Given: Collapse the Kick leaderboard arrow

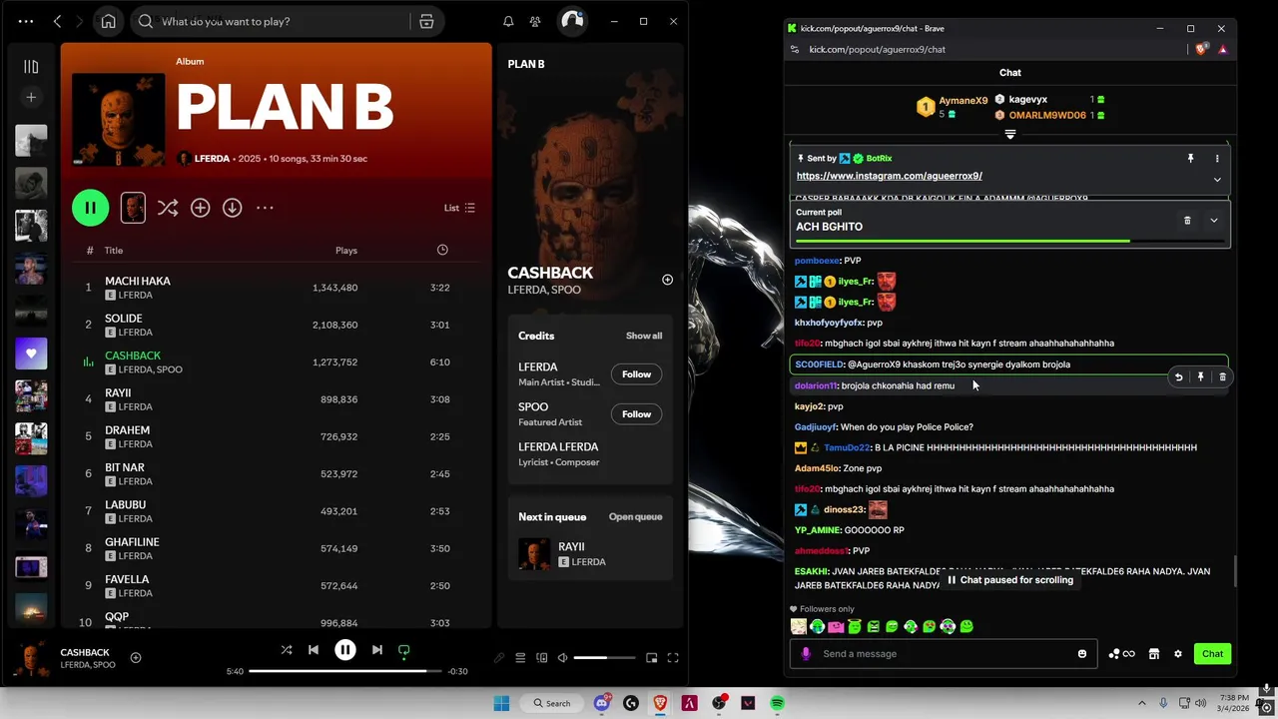Looking at the screenshot, I should [x=1010, y=134].
